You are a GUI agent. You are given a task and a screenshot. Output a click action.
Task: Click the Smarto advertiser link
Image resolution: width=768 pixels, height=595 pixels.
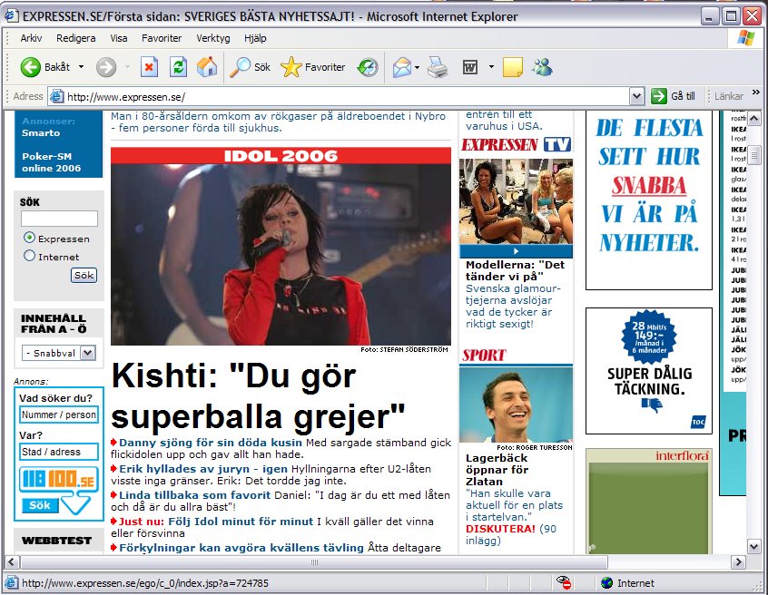click(41, 132)
